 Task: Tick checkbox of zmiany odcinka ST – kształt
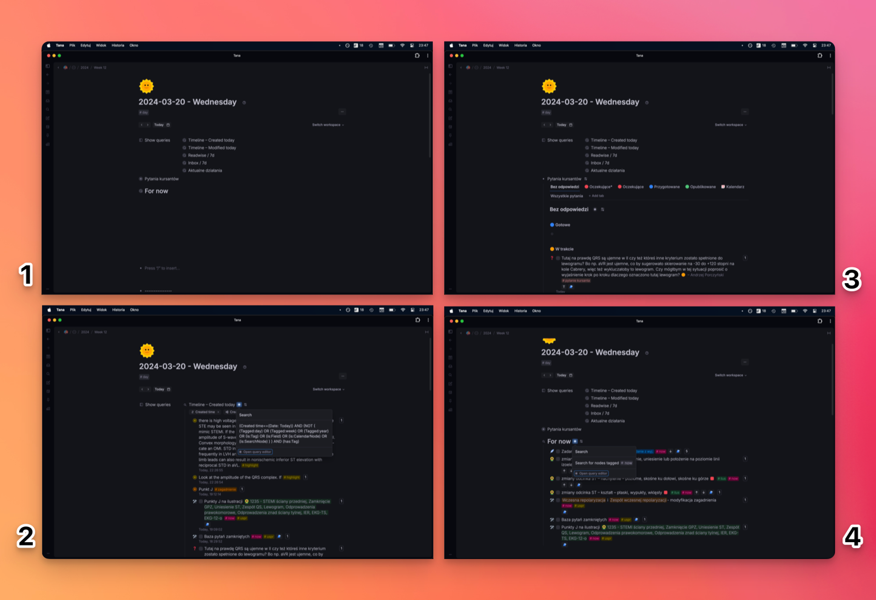tap(558, 492)
